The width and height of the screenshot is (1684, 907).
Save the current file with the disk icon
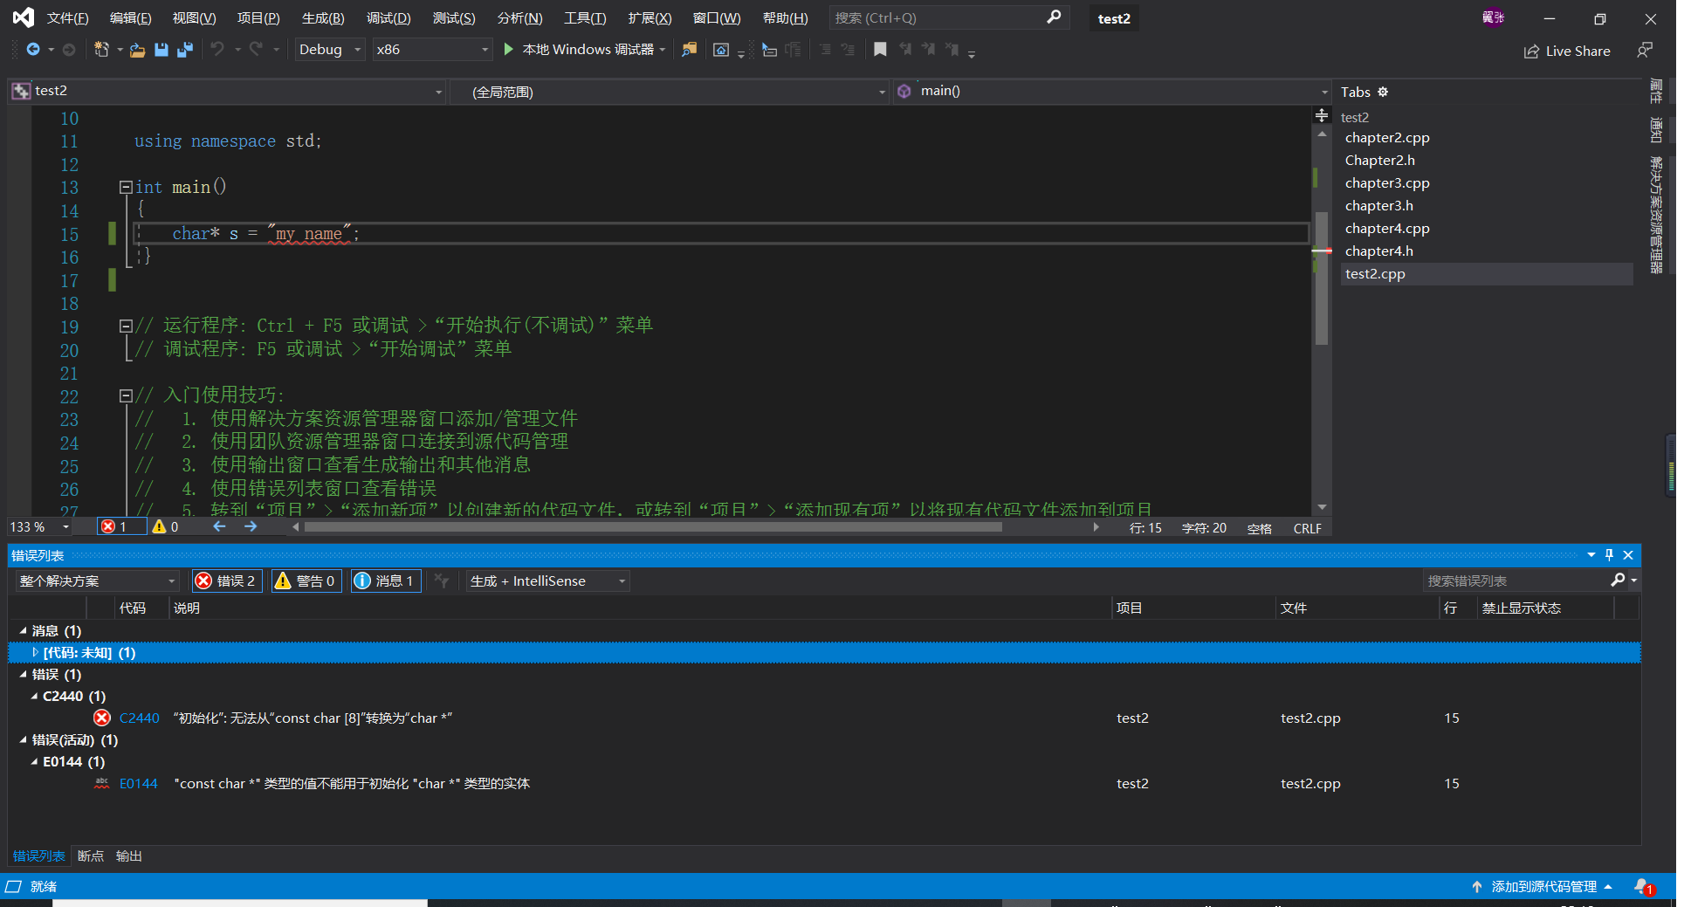[161, 50]
